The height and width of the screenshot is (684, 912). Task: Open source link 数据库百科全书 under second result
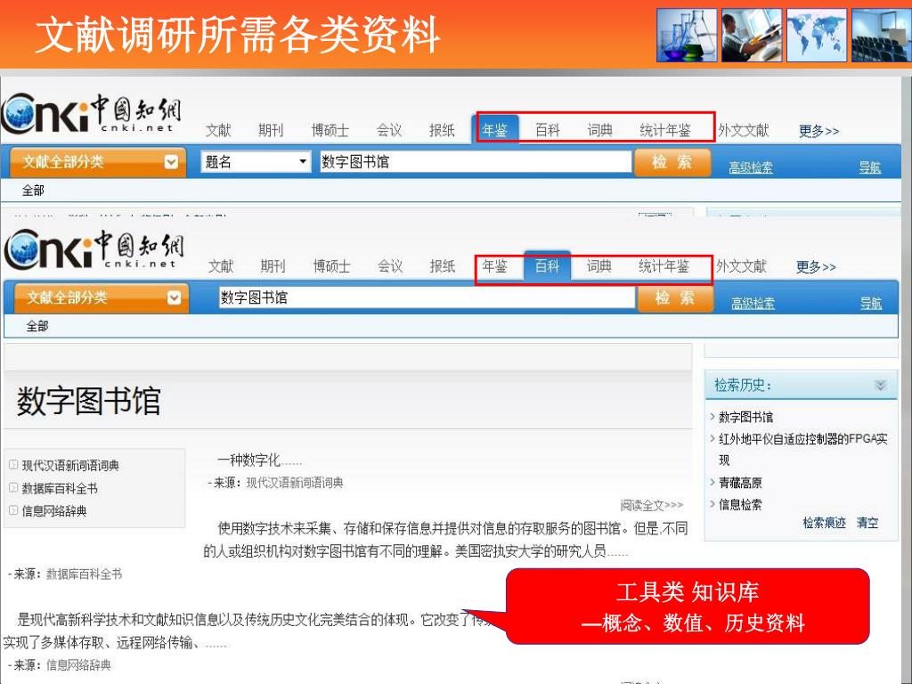click(x=85, y=574)
